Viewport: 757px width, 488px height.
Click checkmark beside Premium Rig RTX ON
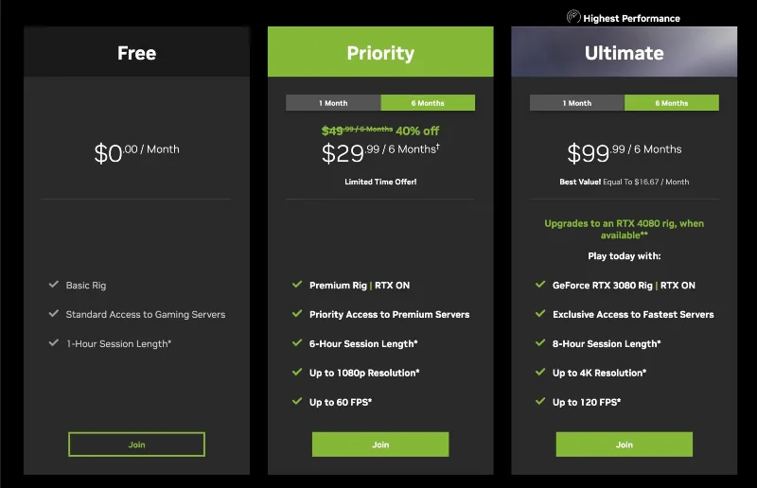[x=297, y=285]
